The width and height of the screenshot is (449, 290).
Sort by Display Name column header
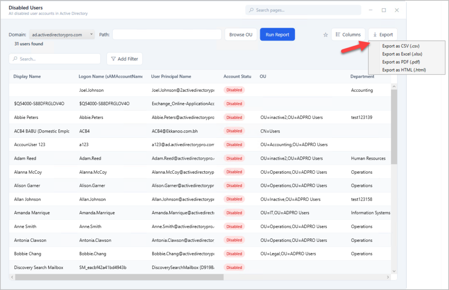27,76
